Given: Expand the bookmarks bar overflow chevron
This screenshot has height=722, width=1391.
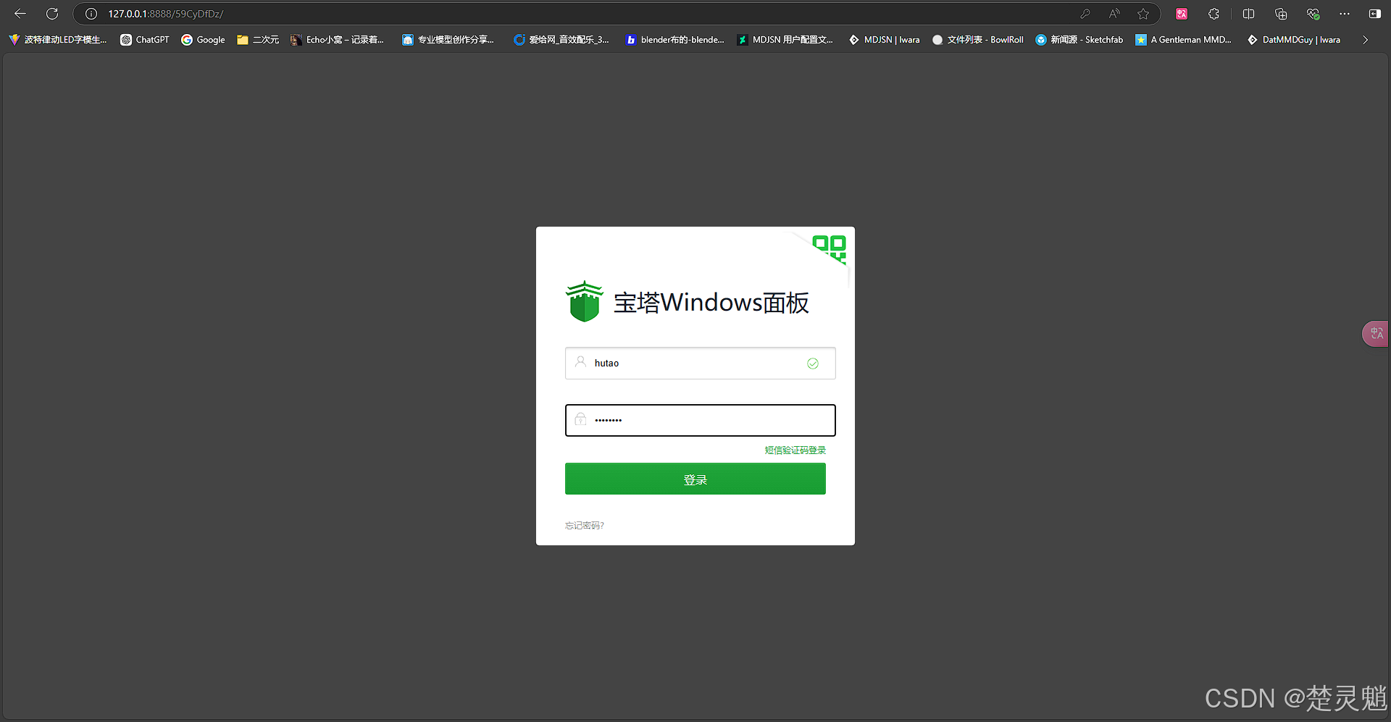Looking at the screenshot, I should coord(1366,40).
